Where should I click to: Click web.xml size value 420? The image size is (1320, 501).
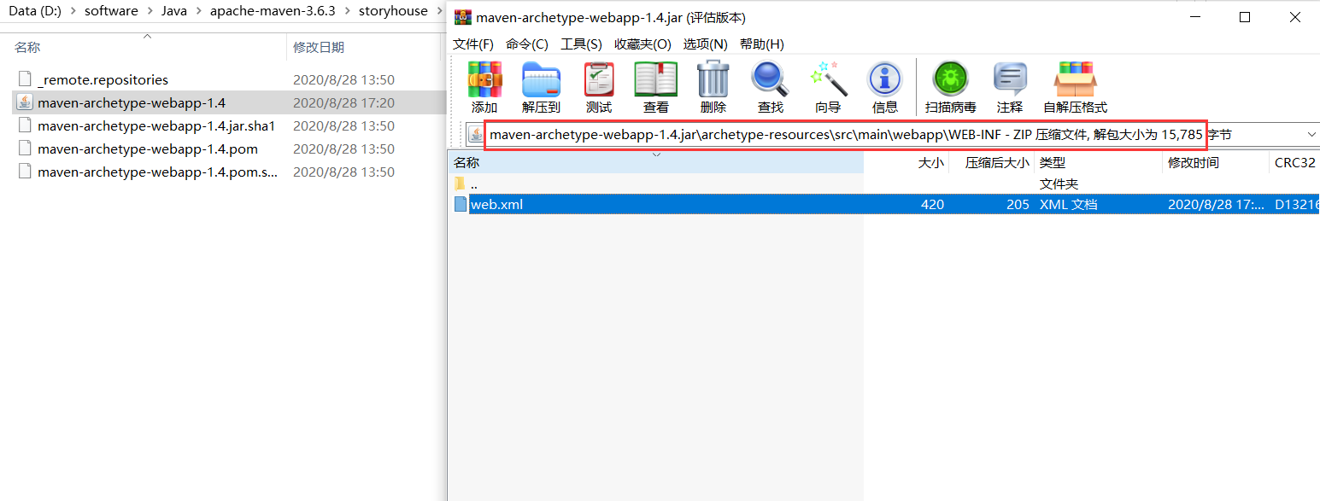tap(932, 205)
